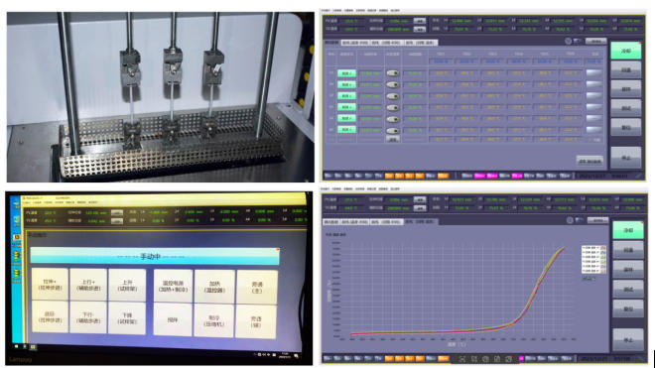Click first entry in chart legend box
Screen dimensions: 655x368
click(593, 248)
